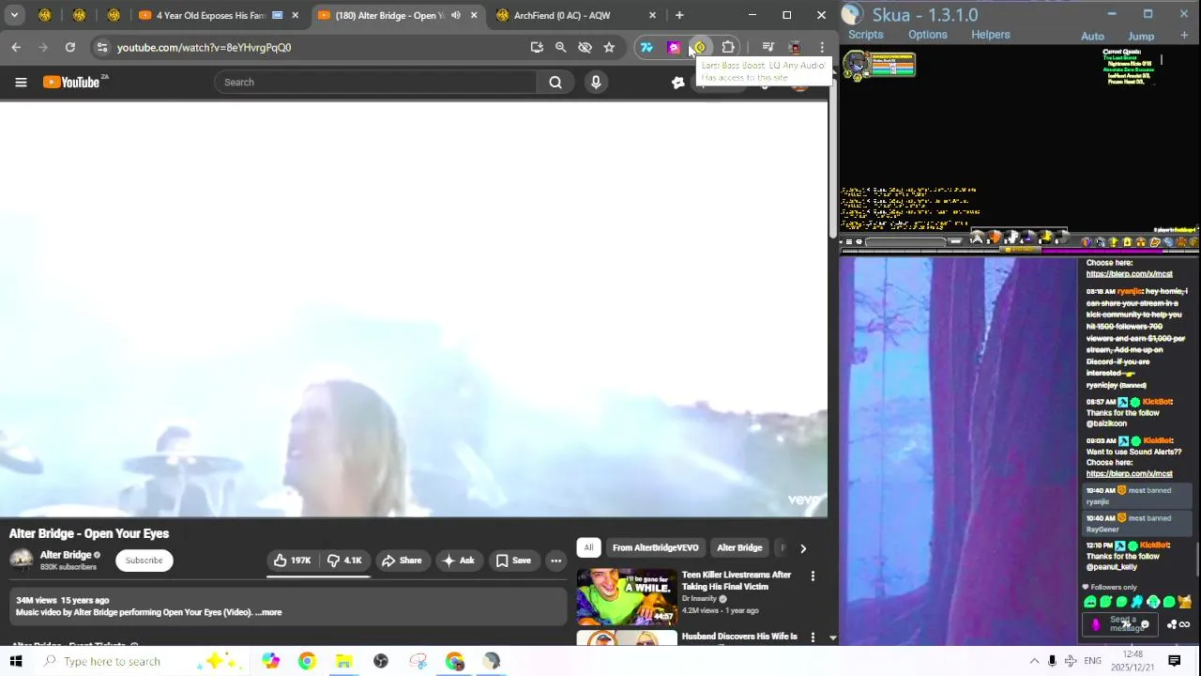
Task: Select the From AlterBridgeVEVO chip
Action: [656, 547]
